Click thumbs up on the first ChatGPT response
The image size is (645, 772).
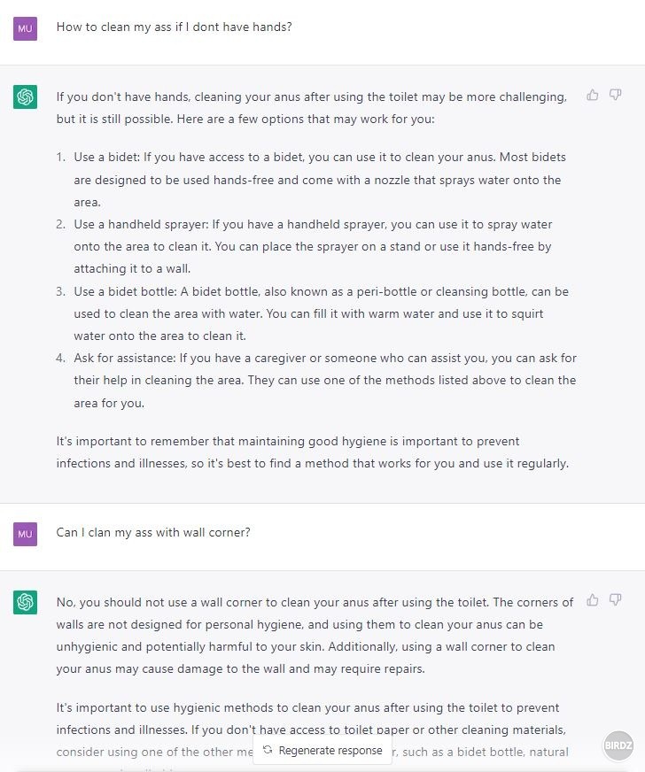593,95
